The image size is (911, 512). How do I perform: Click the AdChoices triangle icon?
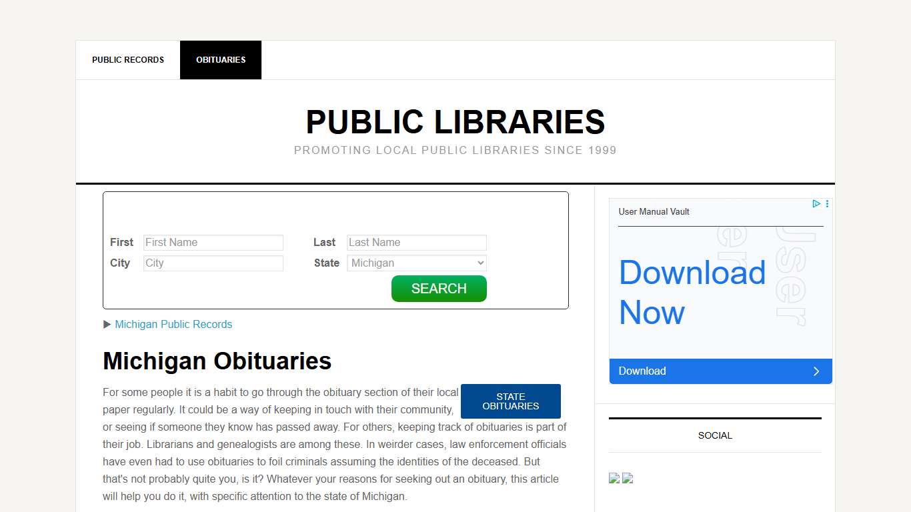[816, 204]
